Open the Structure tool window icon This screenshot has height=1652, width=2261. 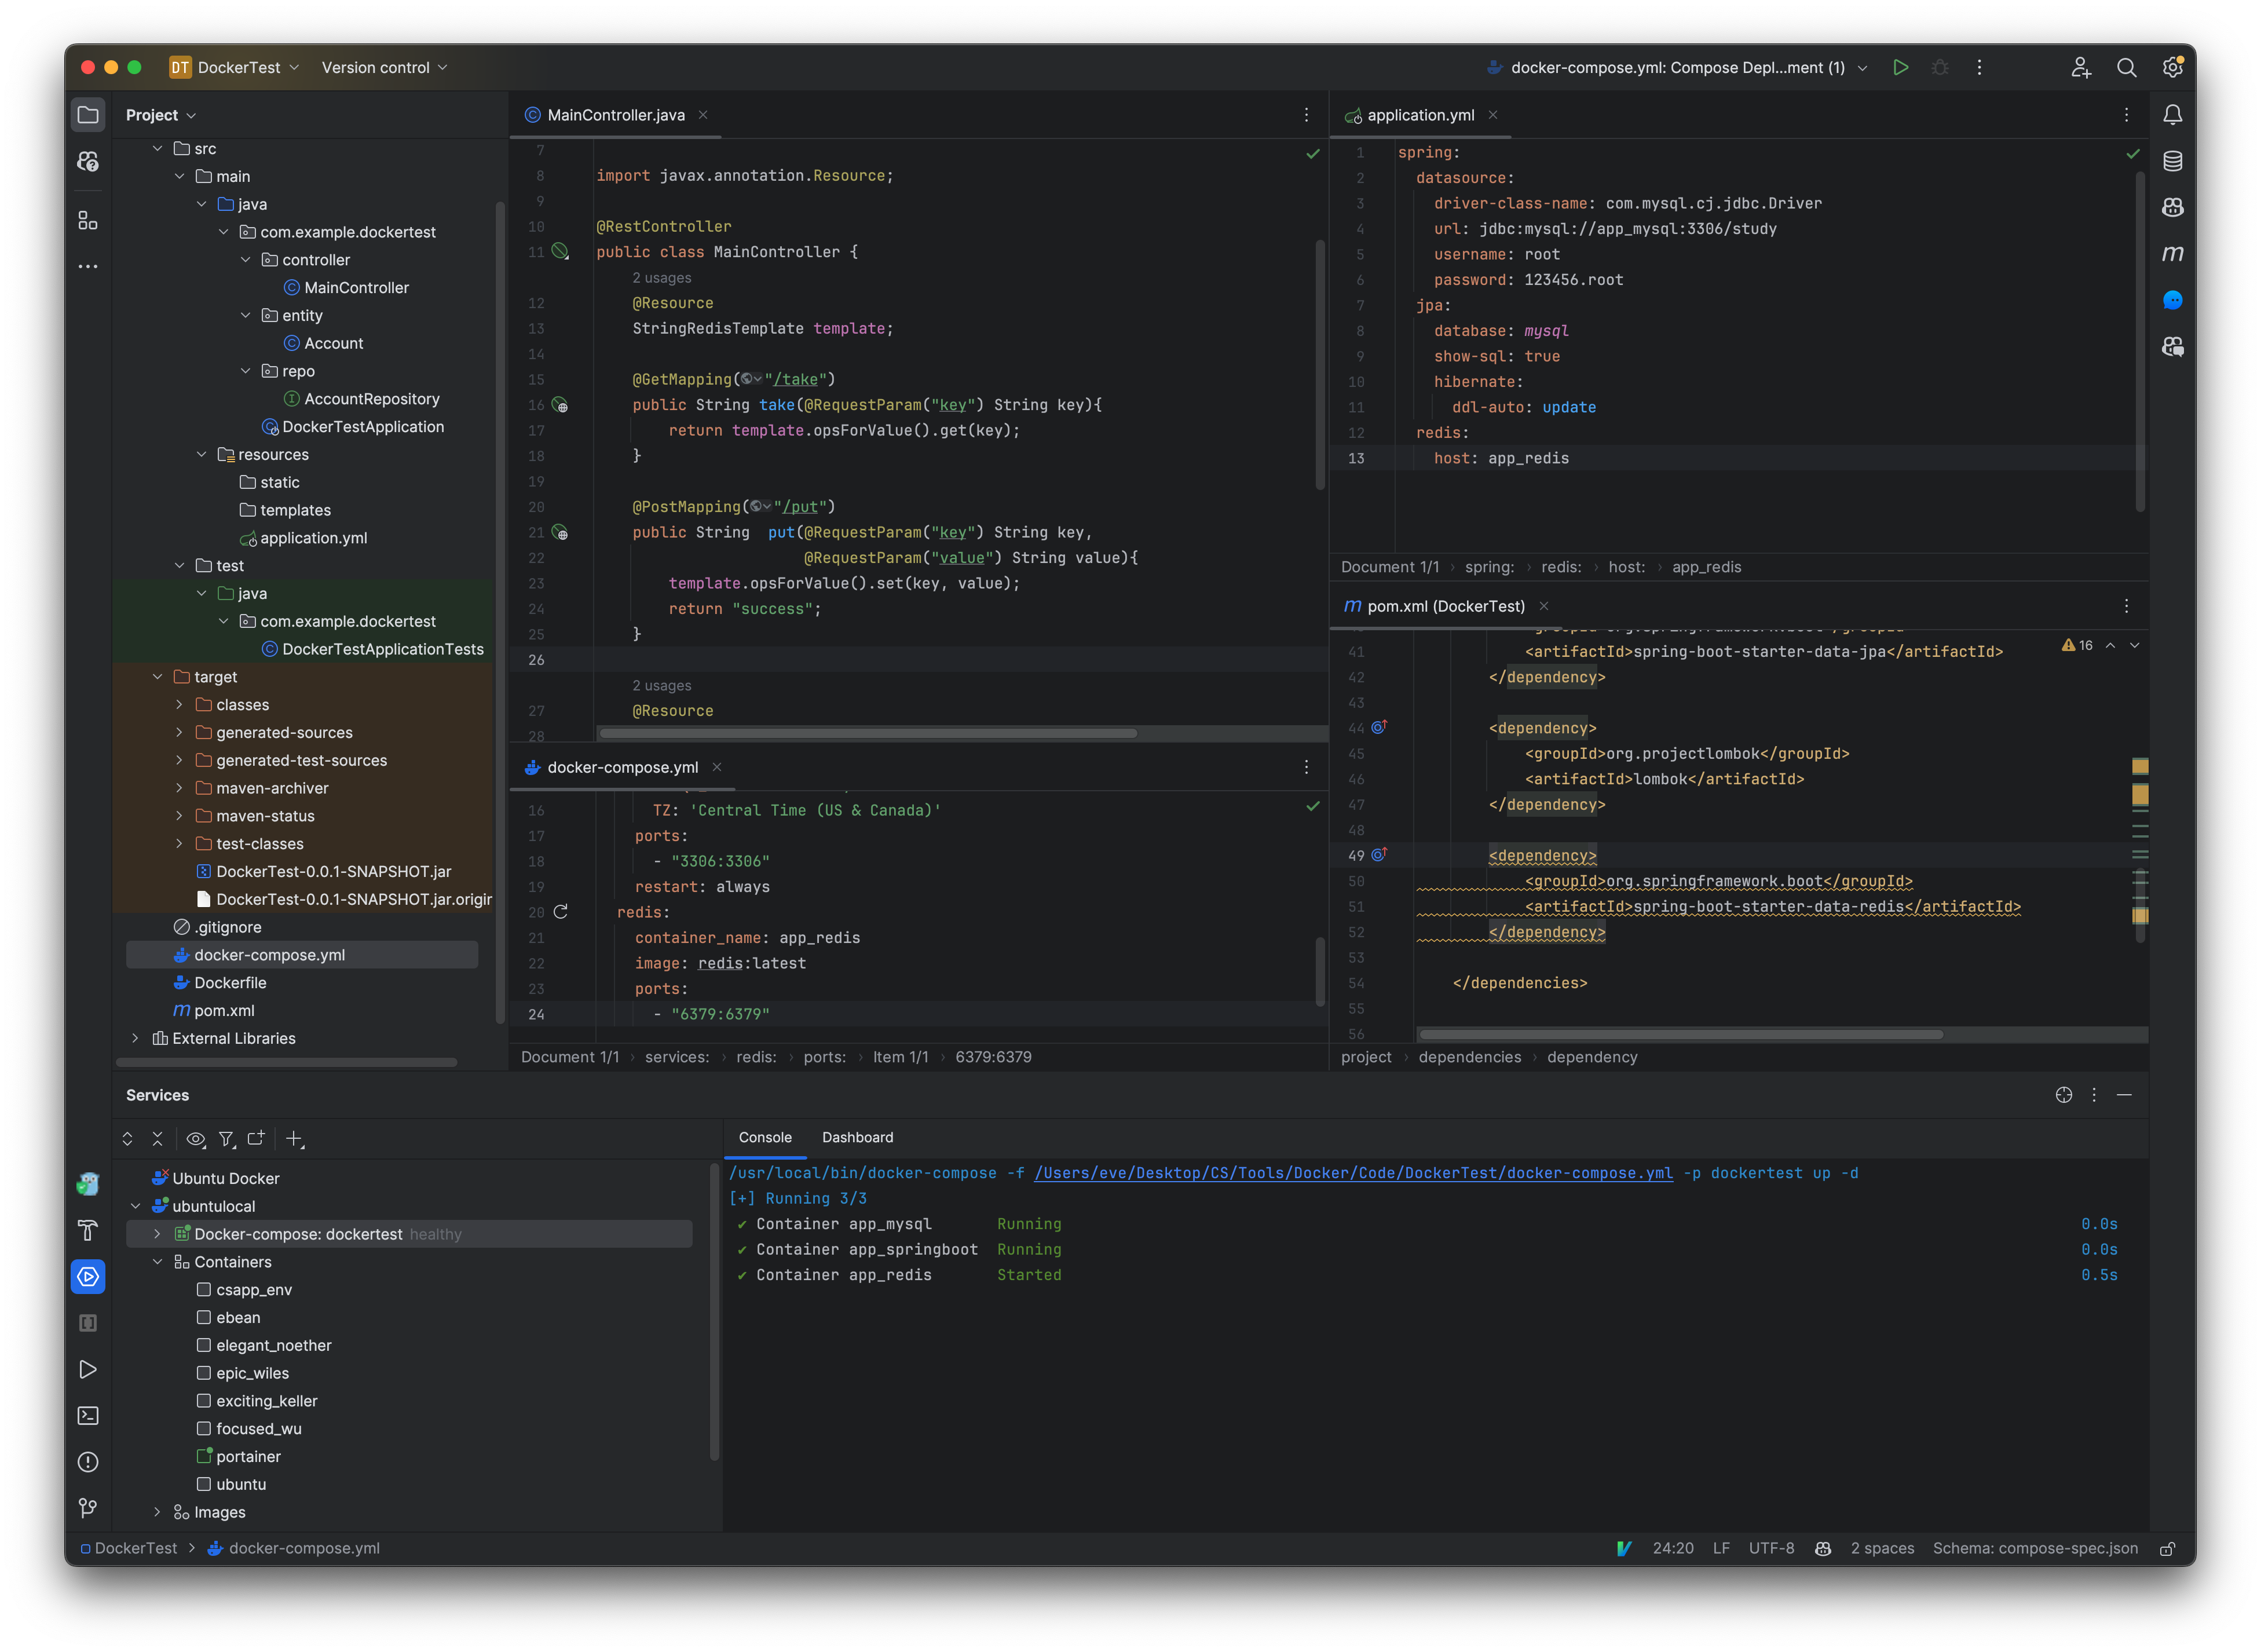[88, 220]
